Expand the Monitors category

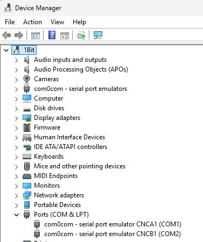17,186
